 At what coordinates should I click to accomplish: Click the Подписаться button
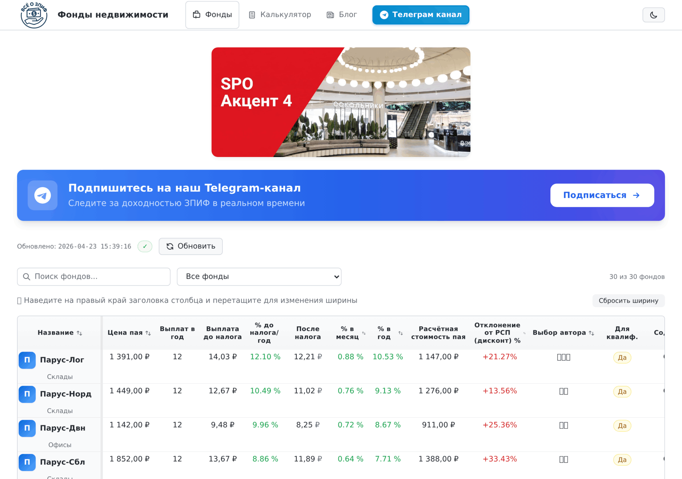(602, 195)
